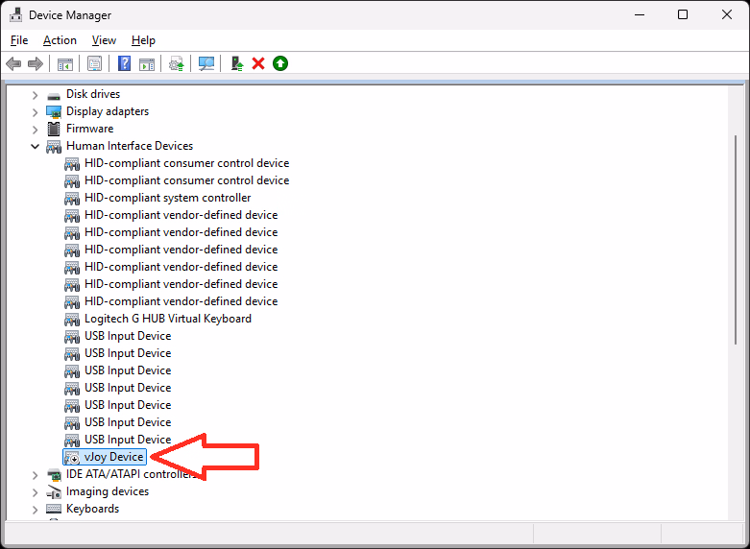Click the gear with green arrow icon
This screenshot has height=549, width=750.
point(177,63)
